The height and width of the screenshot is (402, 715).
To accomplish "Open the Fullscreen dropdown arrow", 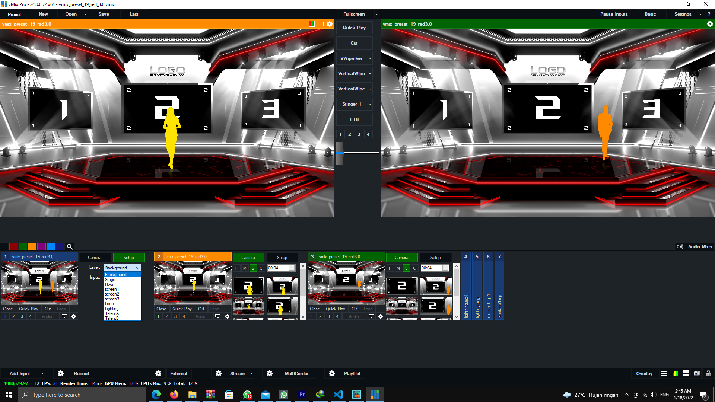I will [x=376, y=14].
